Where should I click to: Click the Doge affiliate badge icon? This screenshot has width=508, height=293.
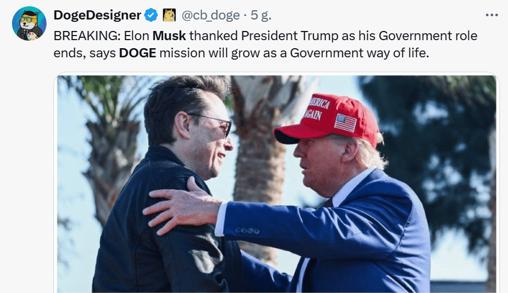169,15
